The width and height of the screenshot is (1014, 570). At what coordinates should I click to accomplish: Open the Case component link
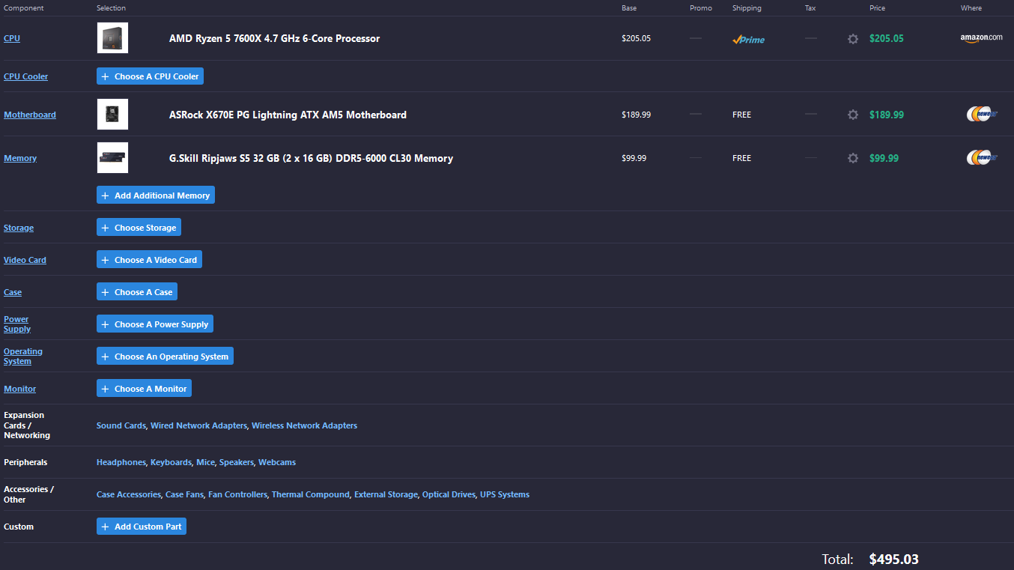[x=13, y=292]
